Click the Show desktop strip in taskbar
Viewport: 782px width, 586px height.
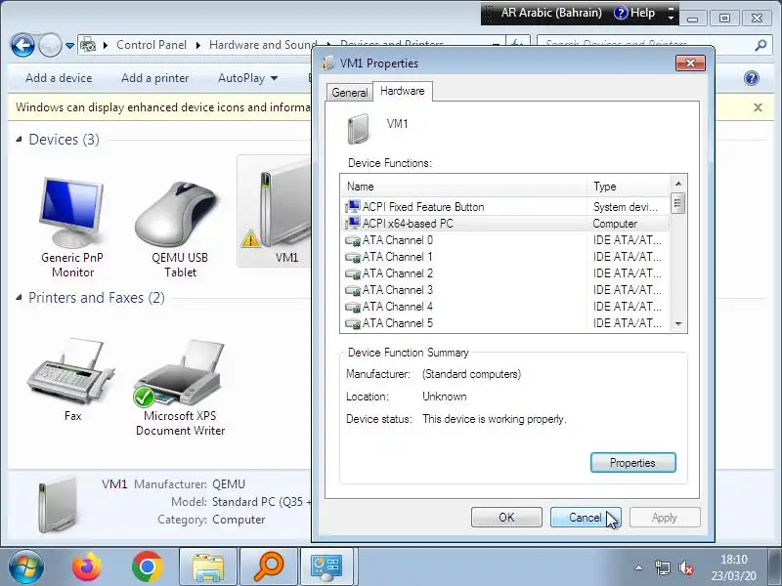(774, 567)
